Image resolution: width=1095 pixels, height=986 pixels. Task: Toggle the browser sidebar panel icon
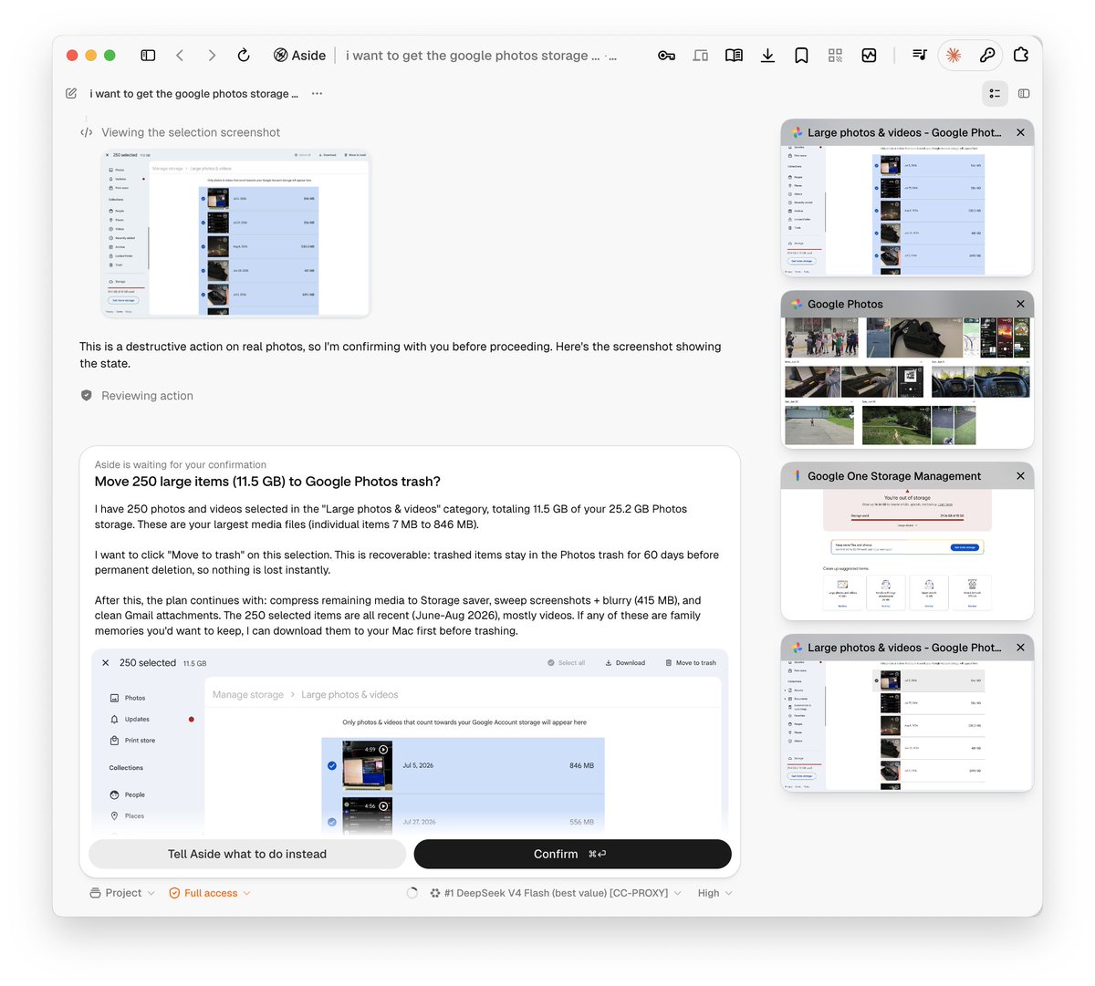tap(148, 56)
